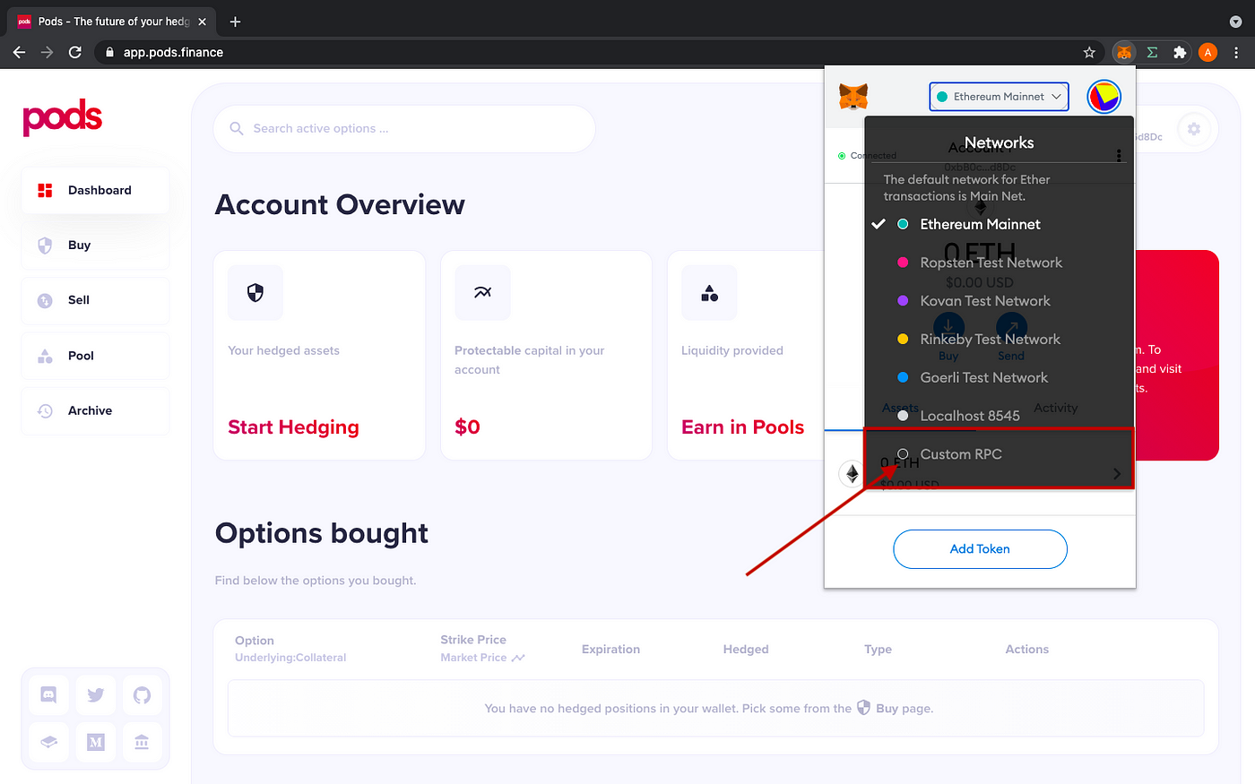The width and height of the screenshot is (1255, 784).
Task: Click the Start Hedging link
Action: point(293,427)
